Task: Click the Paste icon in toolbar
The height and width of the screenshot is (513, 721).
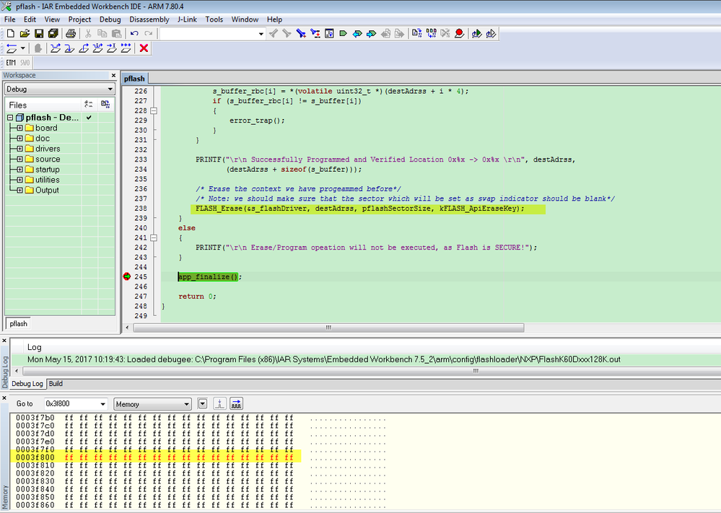Action: (116, 33)
